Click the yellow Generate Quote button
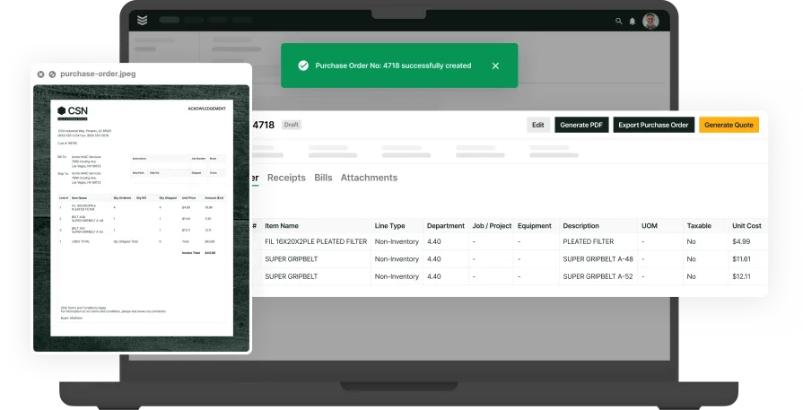Screen dimensions: 803x410 coord(729,125)
